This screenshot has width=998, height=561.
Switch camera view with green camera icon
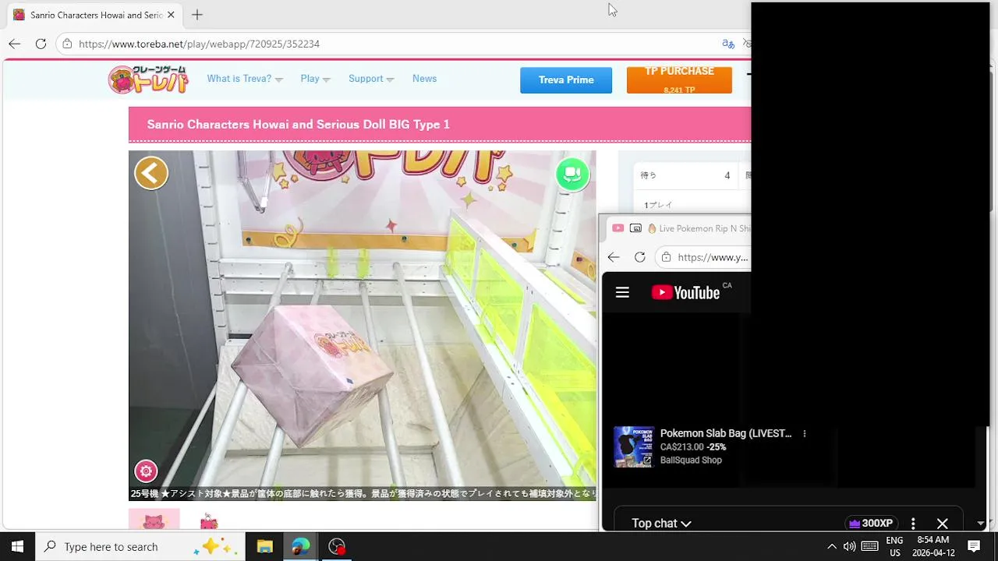tap(572, 174)
